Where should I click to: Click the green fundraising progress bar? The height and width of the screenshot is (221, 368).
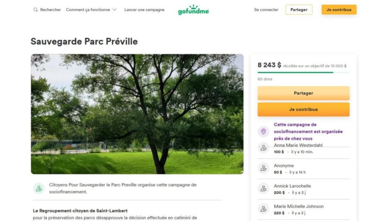[304, 73]
